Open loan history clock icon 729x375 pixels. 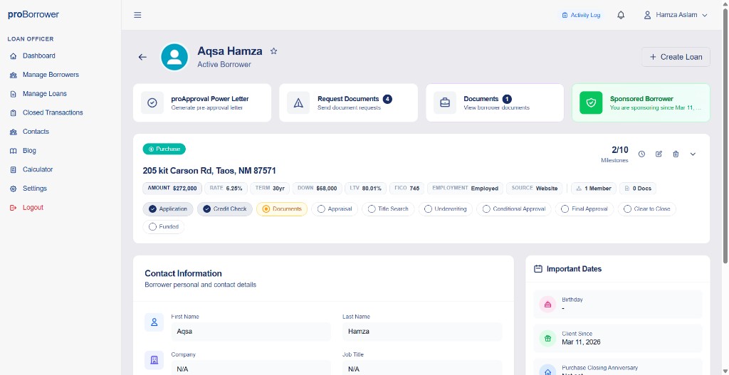(x=641, y=154)
